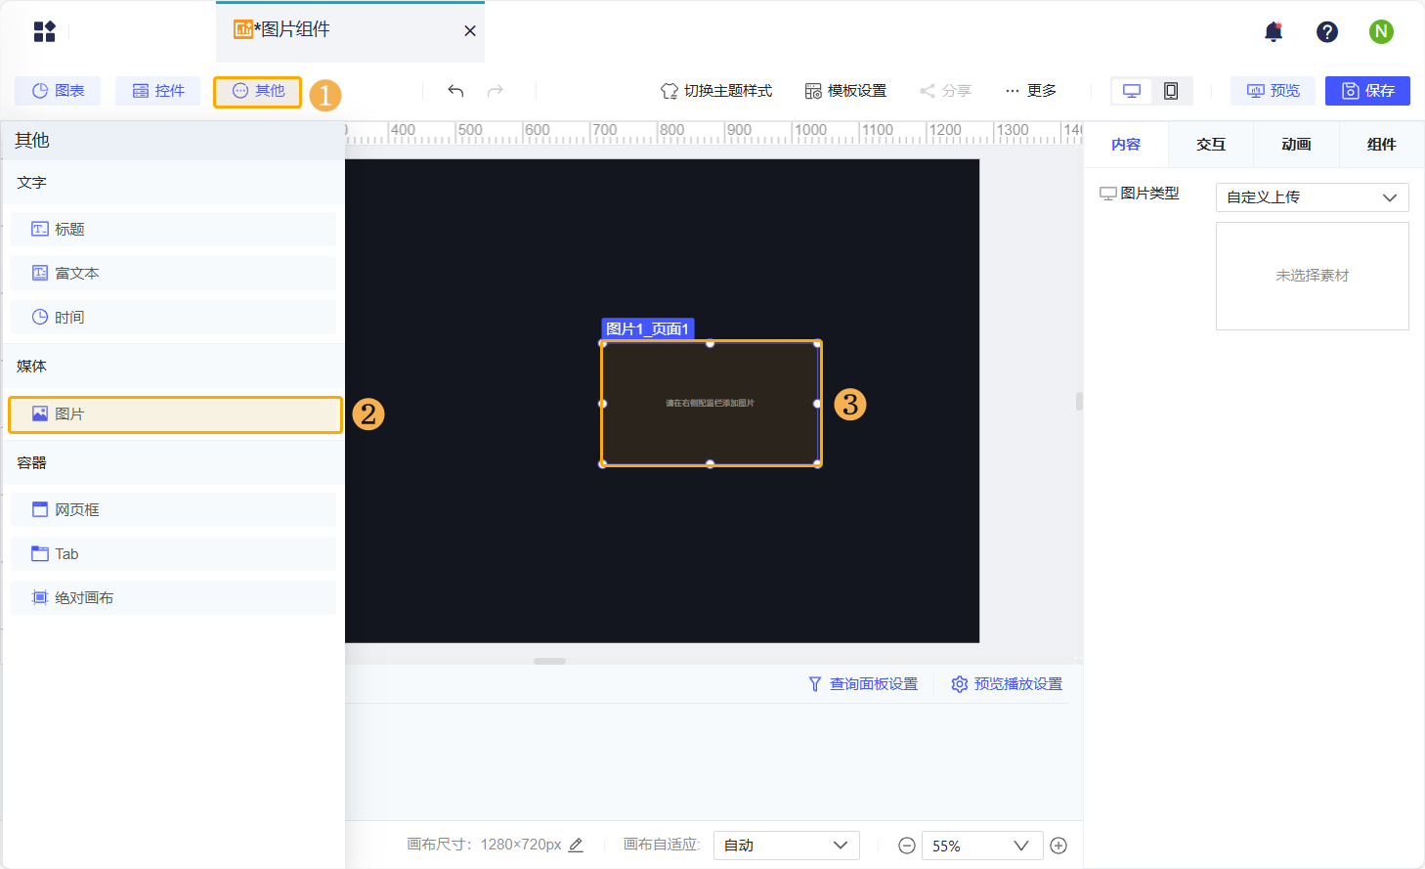The width and height of the screenshot is (1425, 869).
Task: Open the help question mark icon
Action: [1327, 32]
